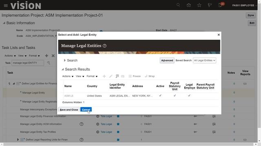Screen dimensions: 261x146
Task: Open View menu in Search Results
Action: (x=80, y=76)
